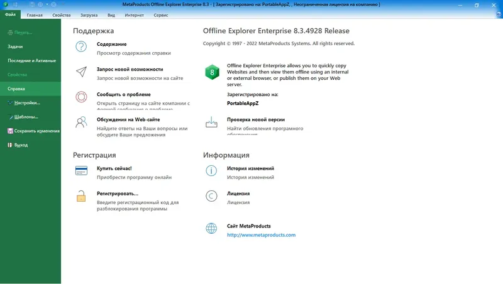Screen dimensions: 503x284
Task: Restore down the application window
Action: [x=477, y=5]
